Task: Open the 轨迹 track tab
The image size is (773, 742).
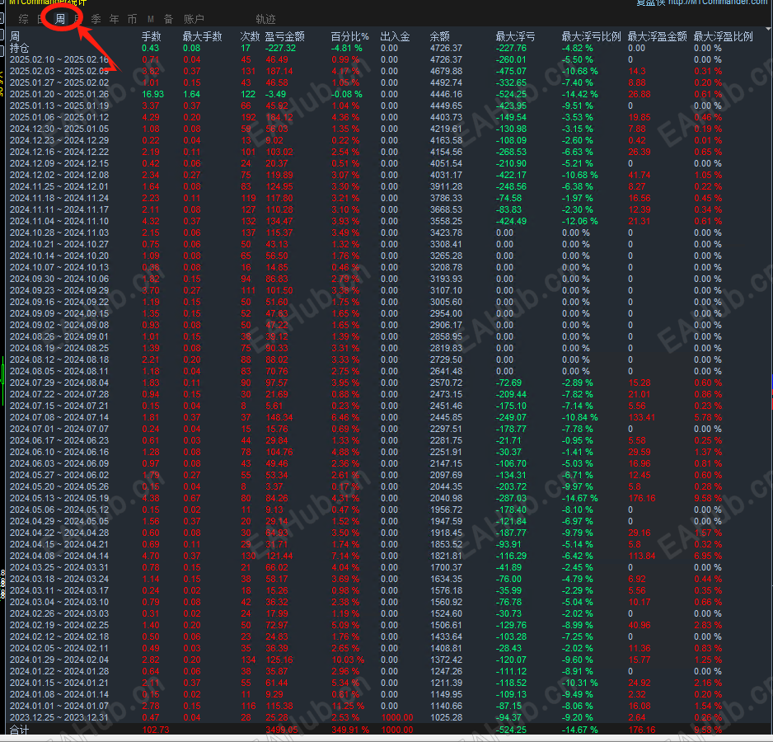Action: click(x=265, y=19)
